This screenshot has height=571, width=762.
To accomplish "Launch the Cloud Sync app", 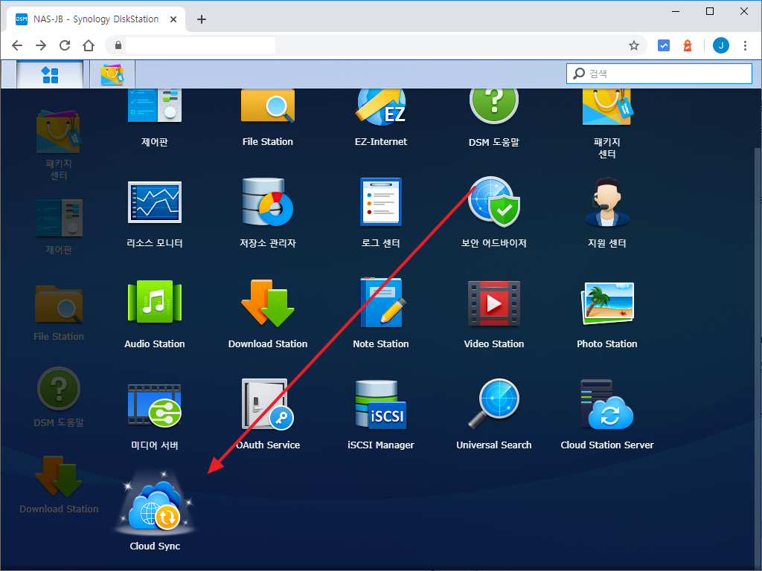I will pyautogui.click(x=155, y=505).
